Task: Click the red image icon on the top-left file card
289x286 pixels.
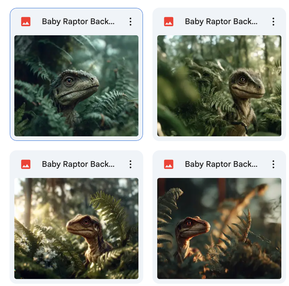Action: click(x=26, y=22)
